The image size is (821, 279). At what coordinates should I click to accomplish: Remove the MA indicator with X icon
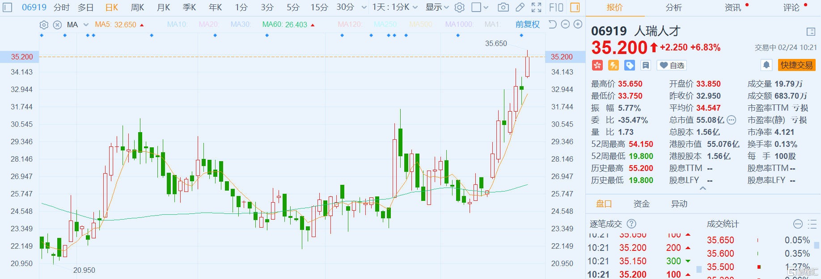coord(57,25)
